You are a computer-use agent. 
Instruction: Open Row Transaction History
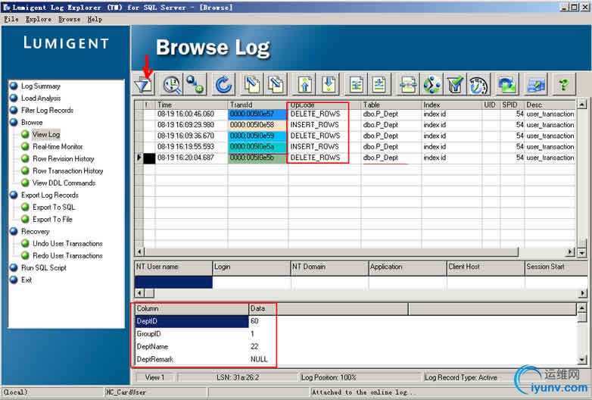click(x=67, y=170)
